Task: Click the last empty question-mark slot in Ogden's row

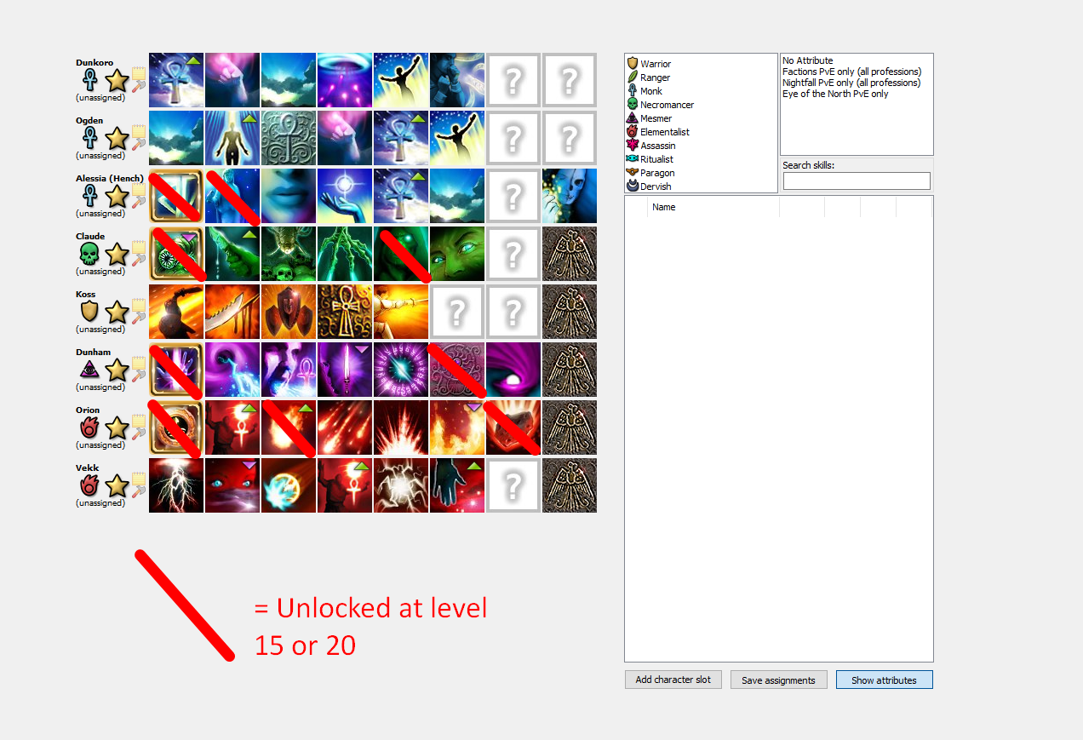Action: (x=570, y=138)
